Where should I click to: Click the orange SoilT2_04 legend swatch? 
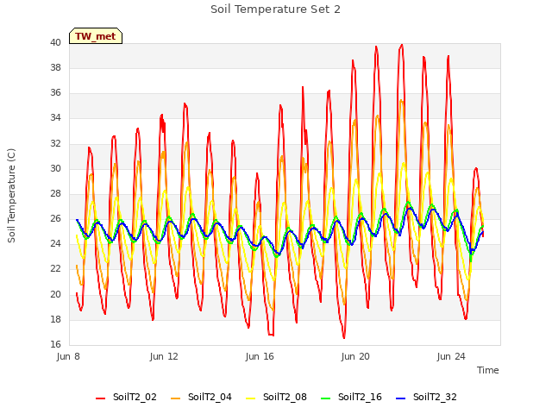175,398
